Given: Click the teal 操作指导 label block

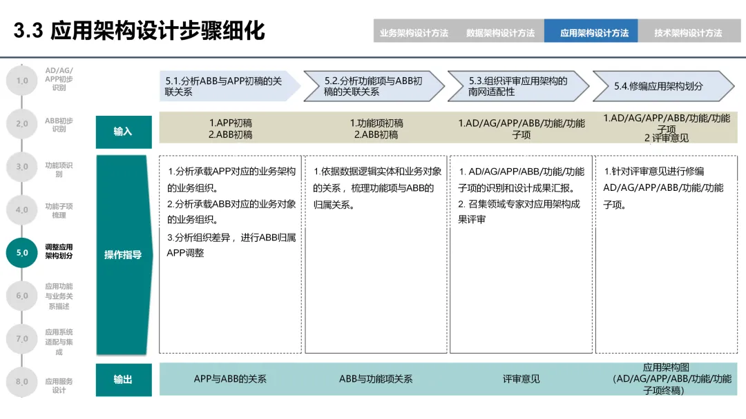Looking at the screenshot, I should click(124, 255).
